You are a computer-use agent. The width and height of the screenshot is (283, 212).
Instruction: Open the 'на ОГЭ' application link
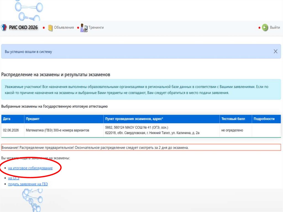[14, 178]
